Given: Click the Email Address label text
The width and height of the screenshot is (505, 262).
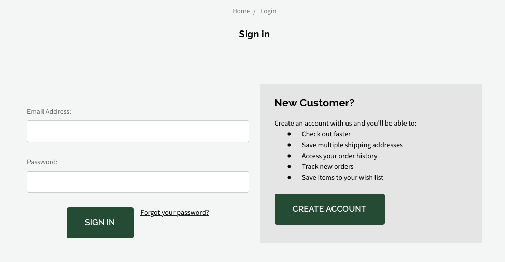Looking at the screenshot, I should (x=49, y=111).
